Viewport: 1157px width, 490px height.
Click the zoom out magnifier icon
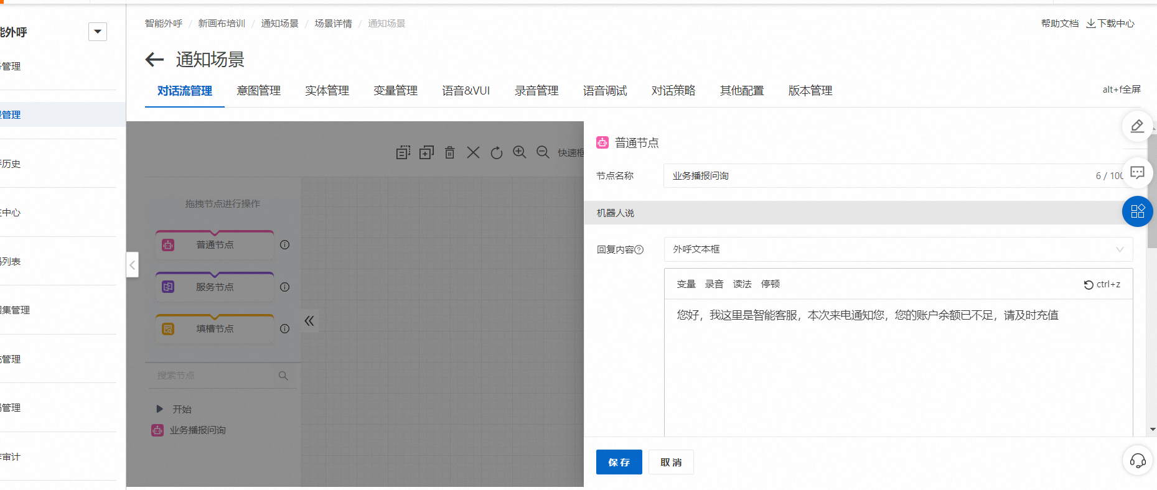click(x=543, y=152)
